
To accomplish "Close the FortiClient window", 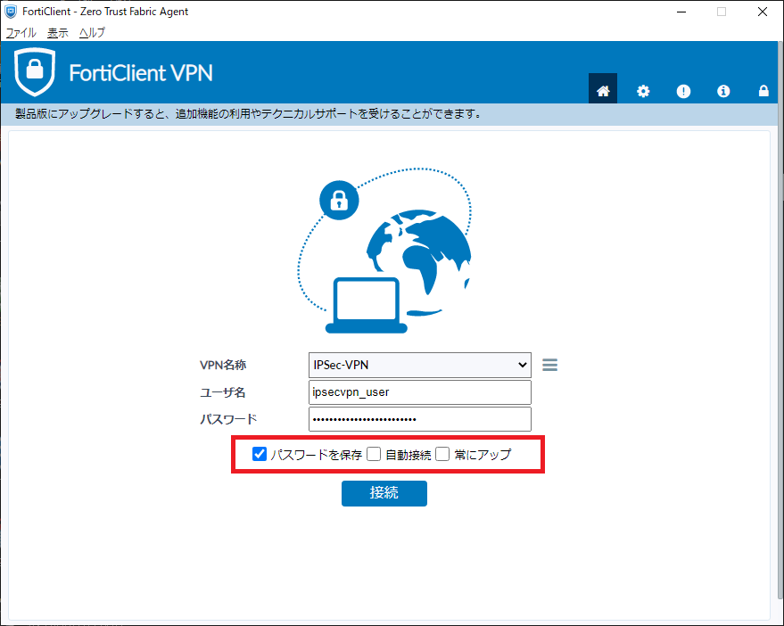I will coord(762,12).
